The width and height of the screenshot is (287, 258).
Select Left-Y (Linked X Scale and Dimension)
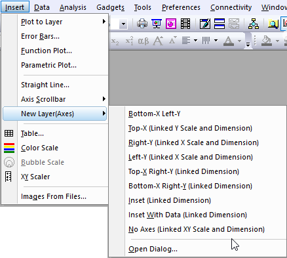[x=198, y=157]
